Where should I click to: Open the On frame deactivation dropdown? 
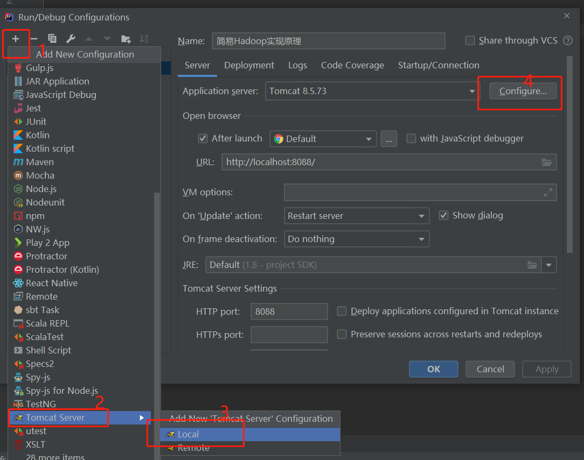(357, 239)
